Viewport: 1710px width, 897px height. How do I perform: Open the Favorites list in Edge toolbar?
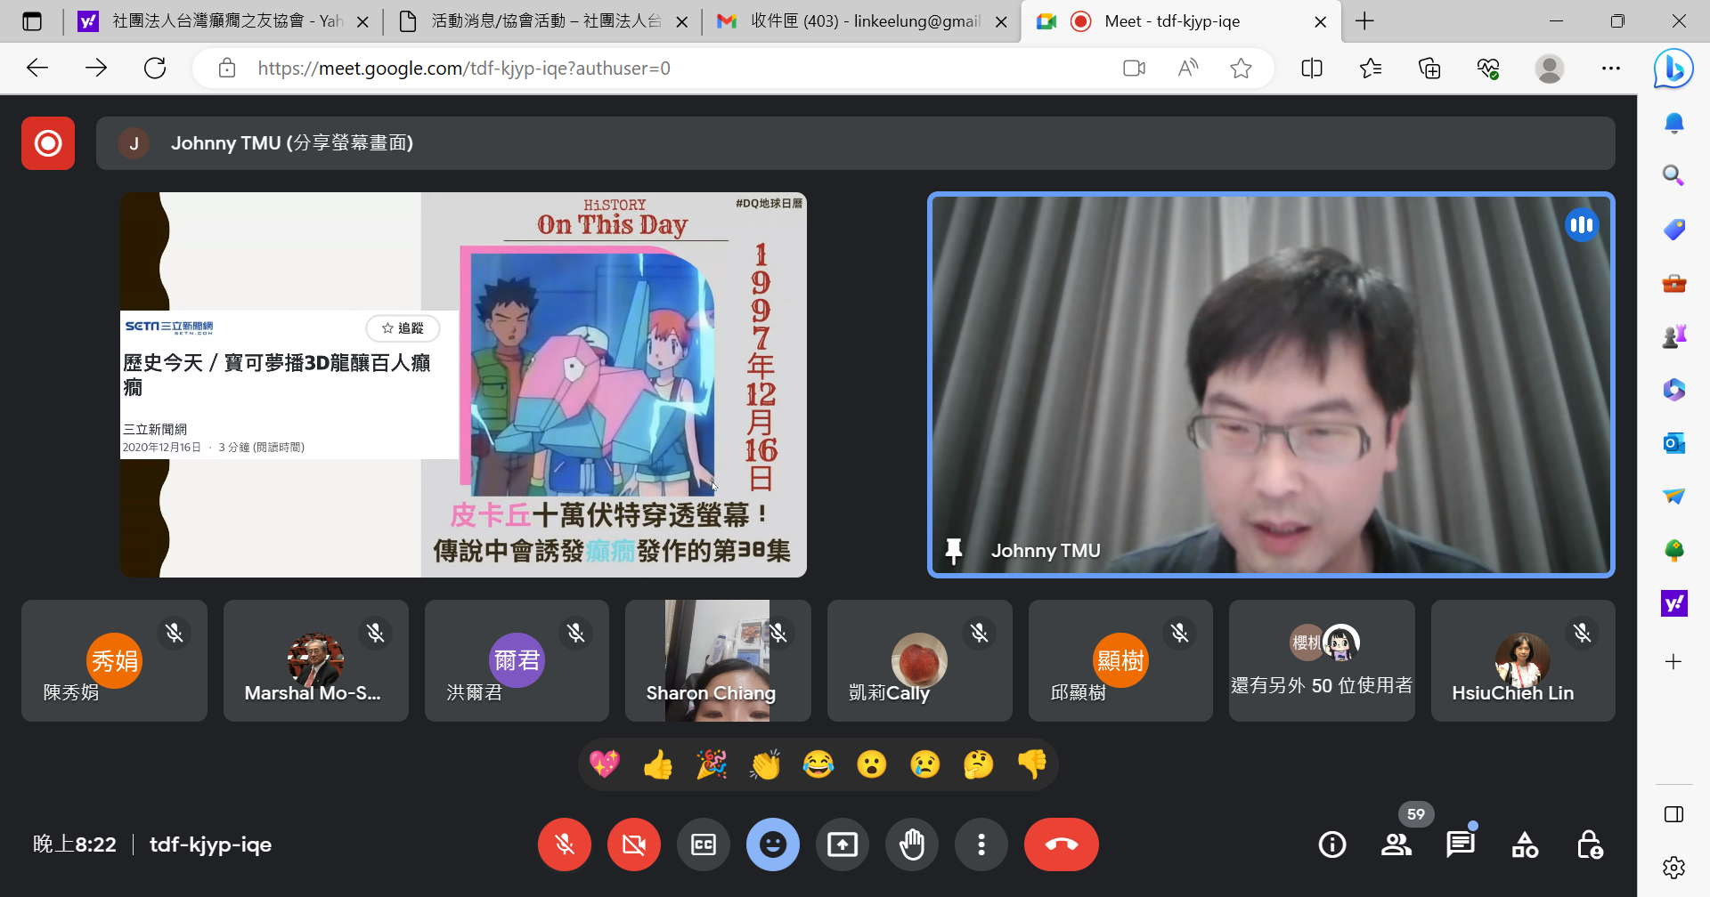[x=1371, y=69]
